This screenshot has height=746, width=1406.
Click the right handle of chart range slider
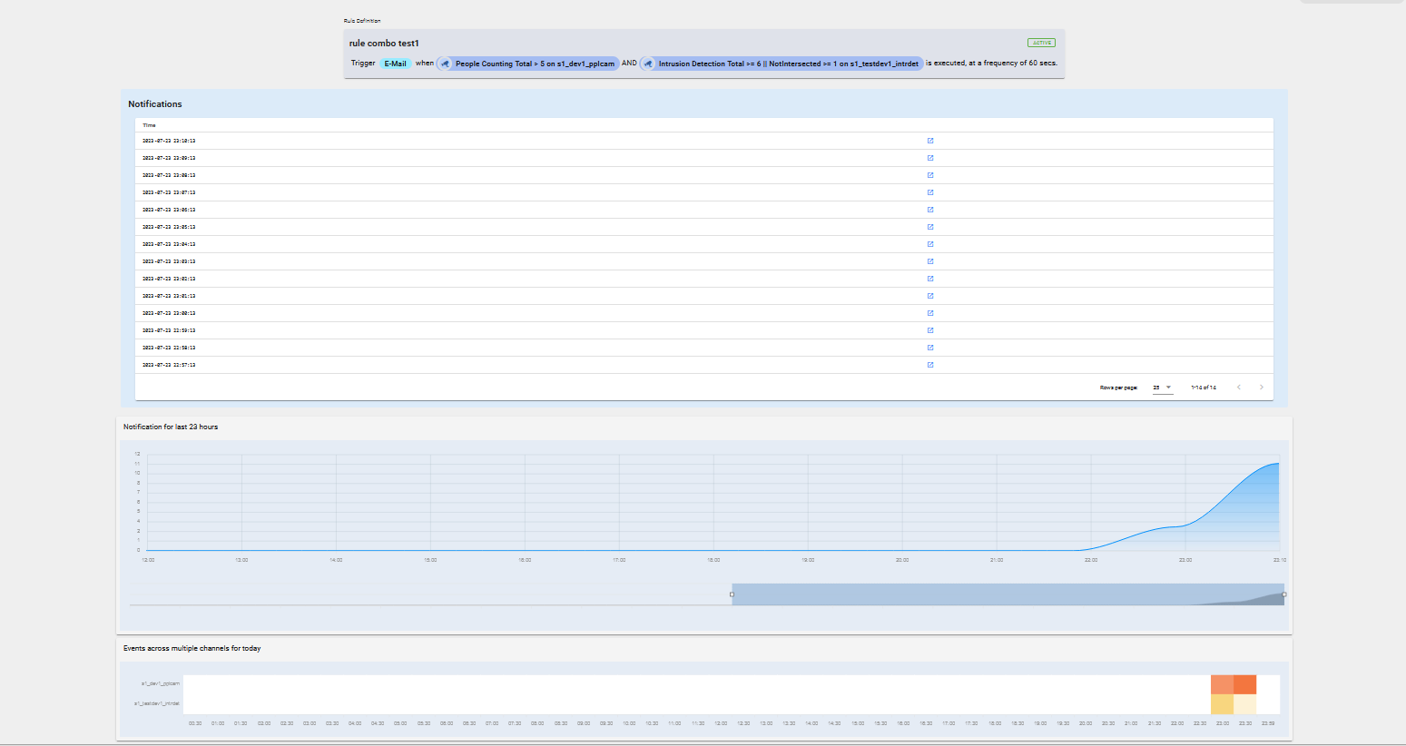1283,594
